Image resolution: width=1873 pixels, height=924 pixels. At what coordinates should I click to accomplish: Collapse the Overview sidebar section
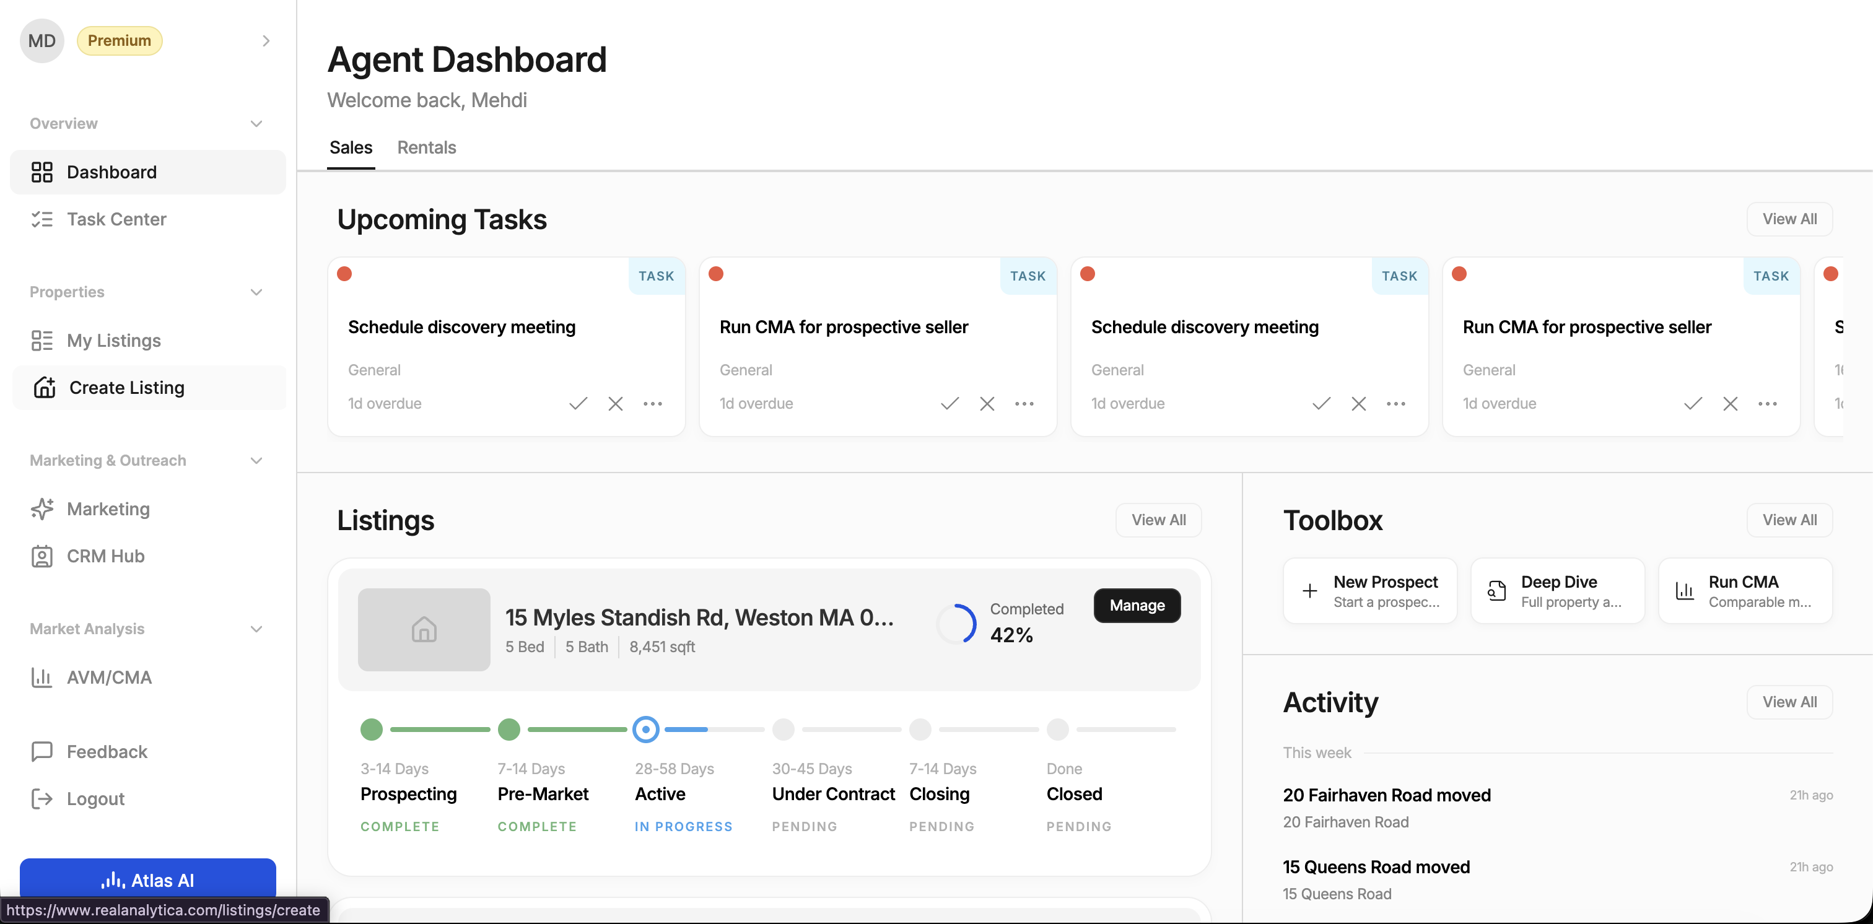pyautogui.click(x=256, y=124)
